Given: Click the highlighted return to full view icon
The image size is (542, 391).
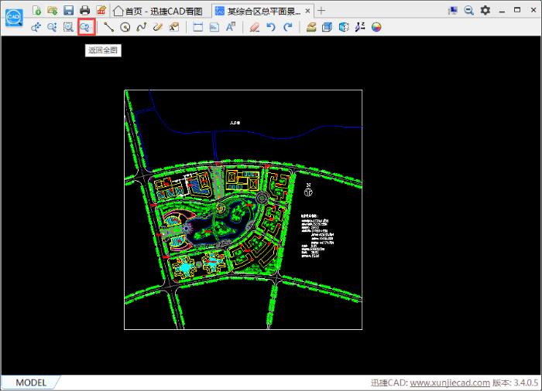Looking at the screenshot, I should coord(86,27).
